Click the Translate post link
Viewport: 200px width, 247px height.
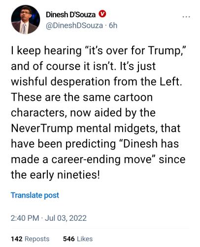(35, 195)
